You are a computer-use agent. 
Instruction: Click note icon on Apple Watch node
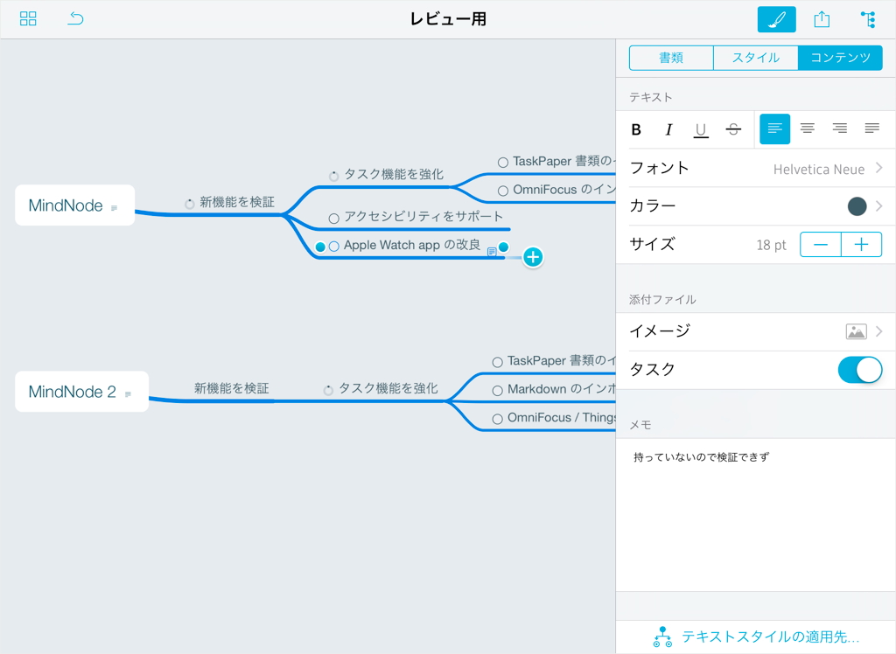tap(492, 251)
